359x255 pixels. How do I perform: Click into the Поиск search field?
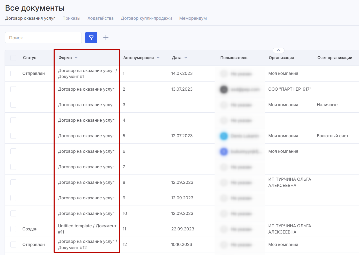click(43, 38)
